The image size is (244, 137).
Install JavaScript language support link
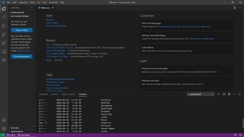coord(164,27)
